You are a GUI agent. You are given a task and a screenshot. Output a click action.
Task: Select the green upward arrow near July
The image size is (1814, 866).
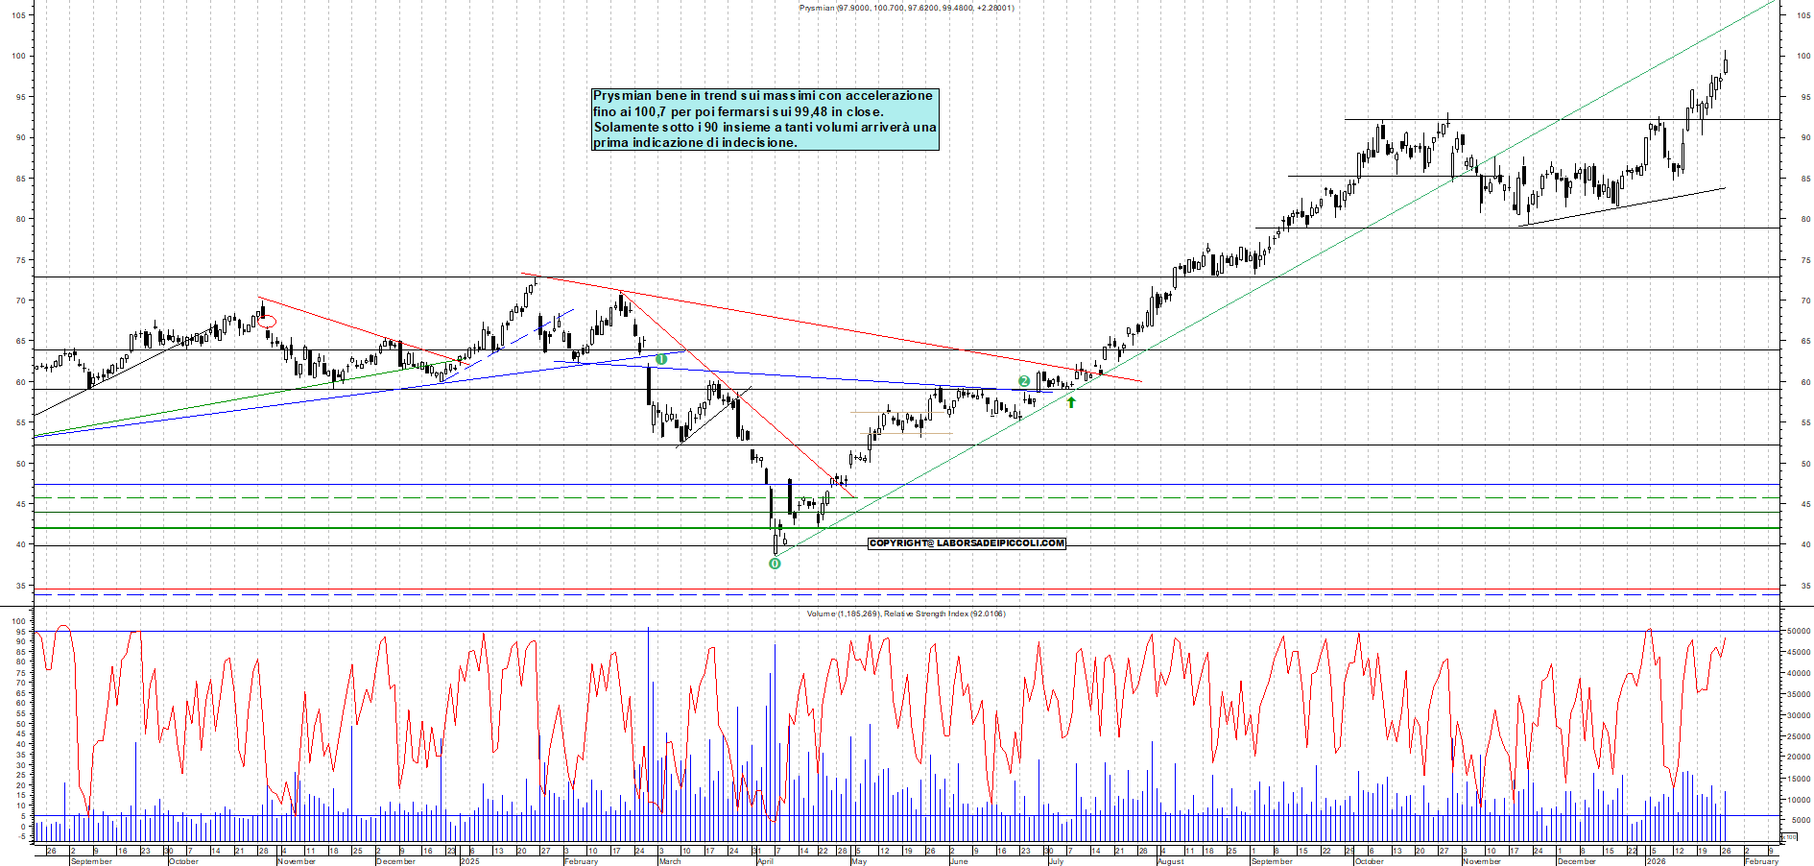tap(1071, 402)
